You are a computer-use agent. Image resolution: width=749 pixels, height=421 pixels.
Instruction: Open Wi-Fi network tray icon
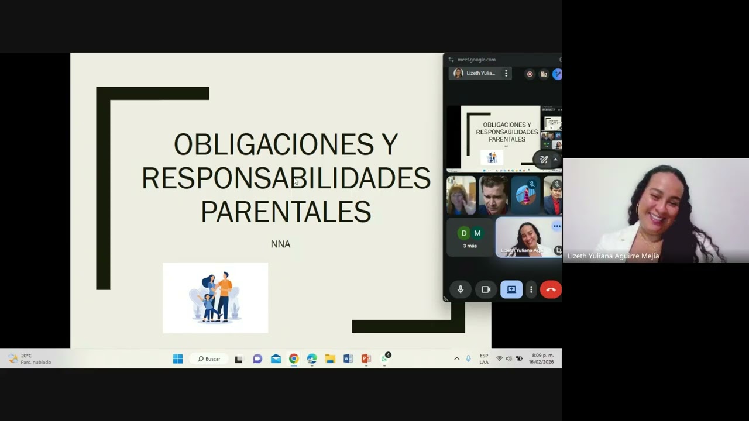(x=499, y=358)
